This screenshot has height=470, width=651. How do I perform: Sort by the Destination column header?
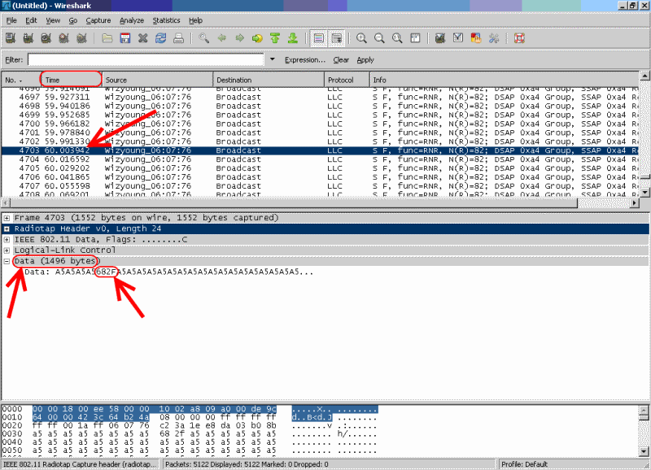[269, 80]
